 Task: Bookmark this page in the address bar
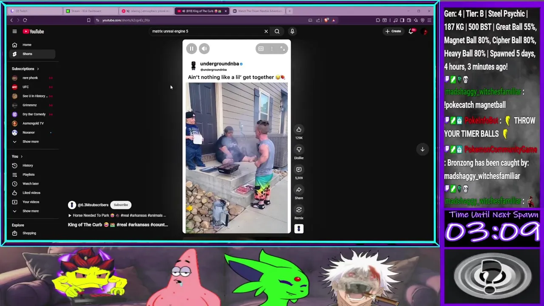(88, 20)
